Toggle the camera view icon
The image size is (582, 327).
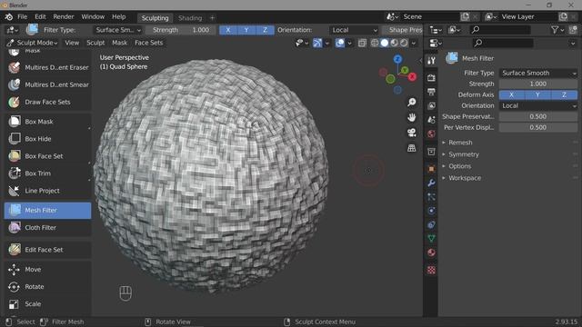point(412,133)
